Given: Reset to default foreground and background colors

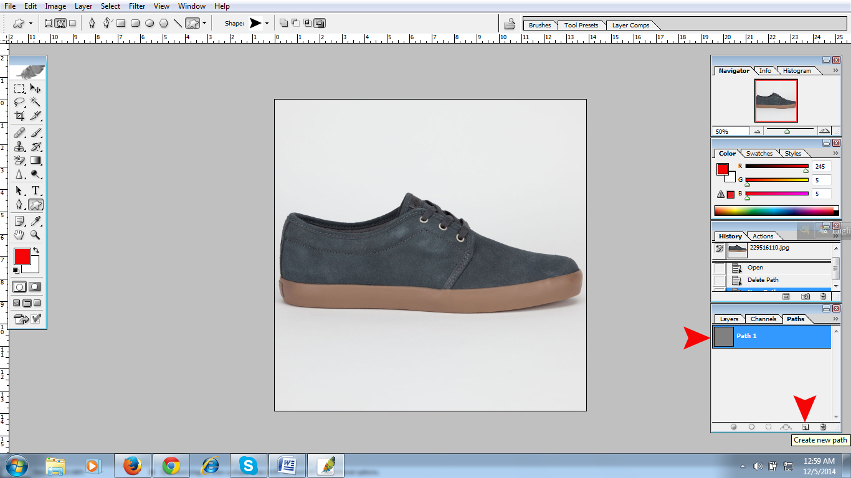Looking at the screenshot, I should pyautogui.click(x=16, y=270).
